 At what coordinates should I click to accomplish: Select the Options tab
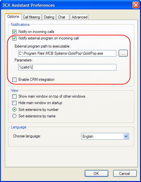click(13, 16)
